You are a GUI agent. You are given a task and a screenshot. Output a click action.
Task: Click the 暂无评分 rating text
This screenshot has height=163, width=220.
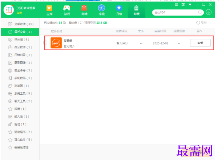122,43
